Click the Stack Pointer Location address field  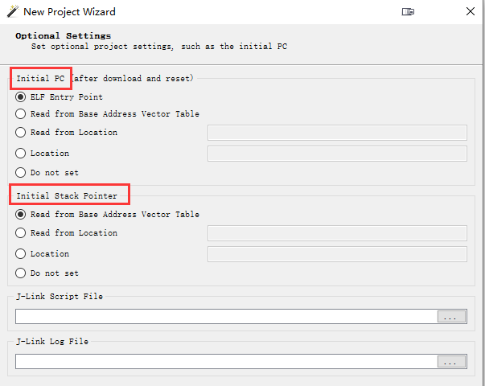337,254
